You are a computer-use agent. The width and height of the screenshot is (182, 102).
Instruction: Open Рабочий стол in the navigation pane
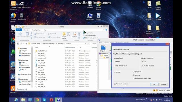[26, 56]
